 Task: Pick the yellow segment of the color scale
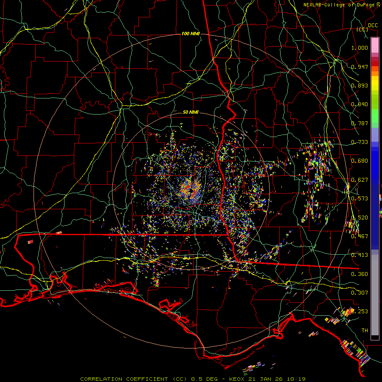pos(375,84)
